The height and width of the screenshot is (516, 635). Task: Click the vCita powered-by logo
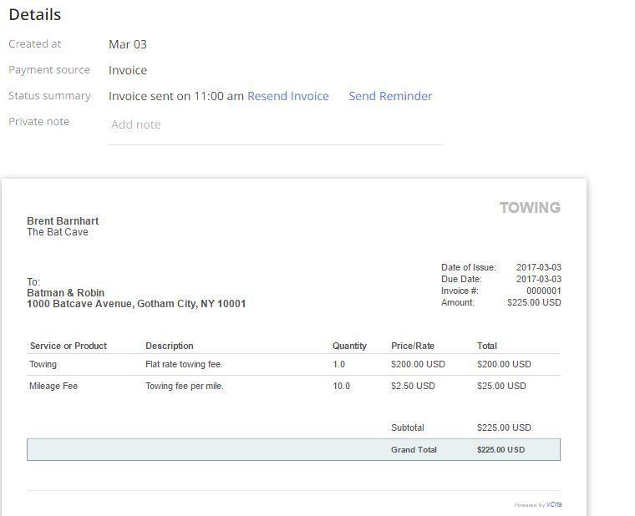[x=554, y=504]
